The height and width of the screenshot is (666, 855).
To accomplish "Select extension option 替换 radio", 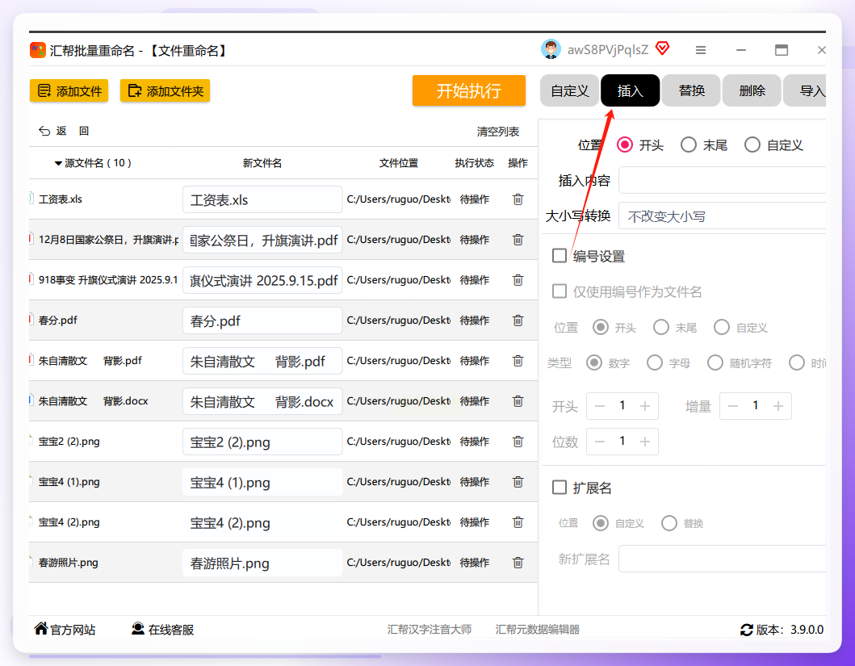I will [669, 523].
